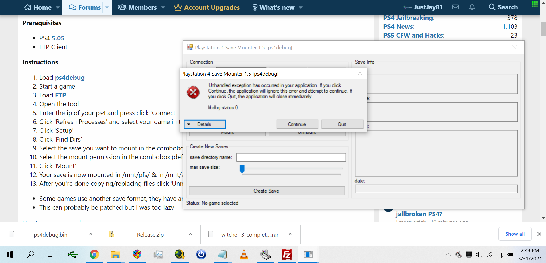546x263 pixels.
Task: Open the green apps grid icon
Action: click(x=535, y=4)
